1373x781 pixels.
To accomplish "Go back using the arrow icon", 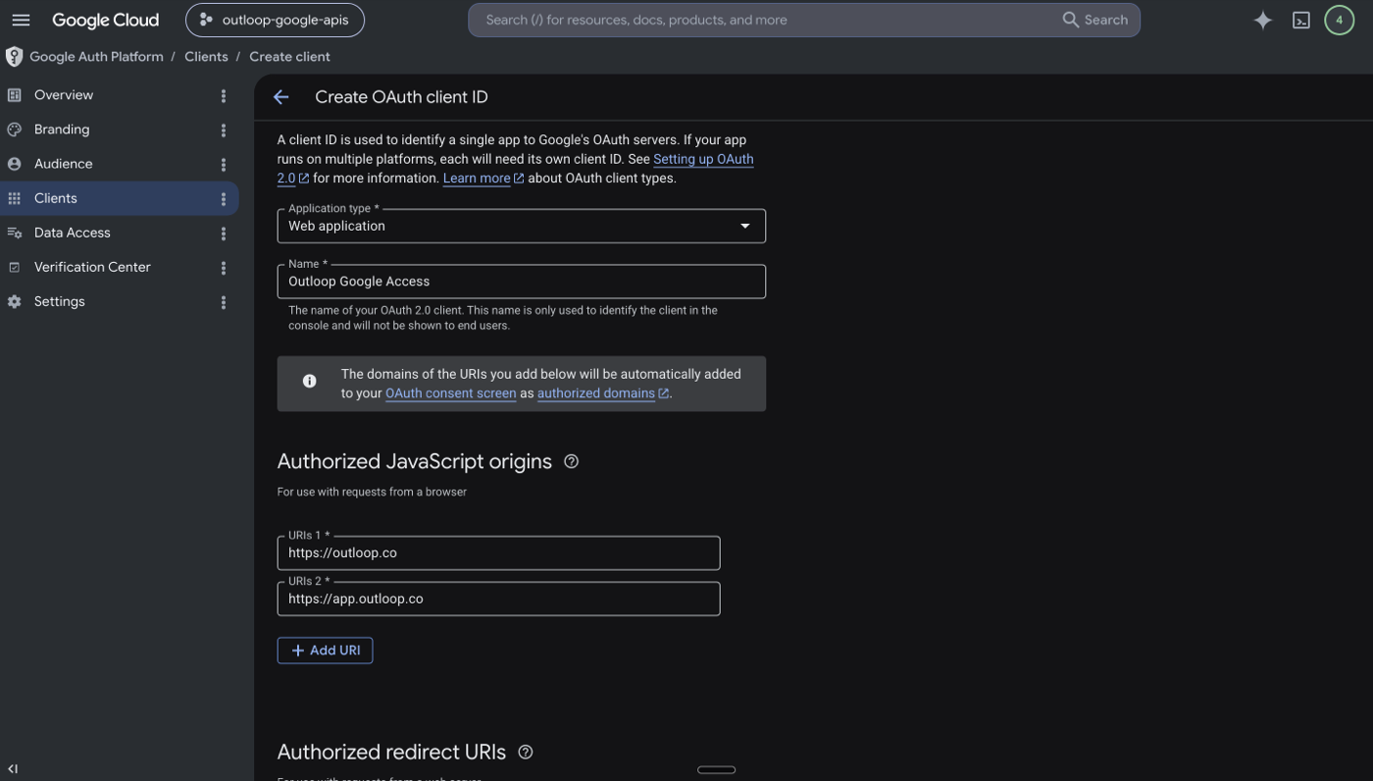I will pyautogui.click(x=281, y=97).
